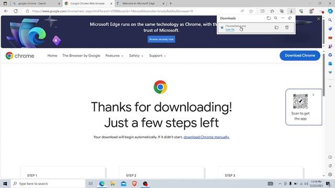
Task: Click the address bar URL
Action: coord(113,11)
